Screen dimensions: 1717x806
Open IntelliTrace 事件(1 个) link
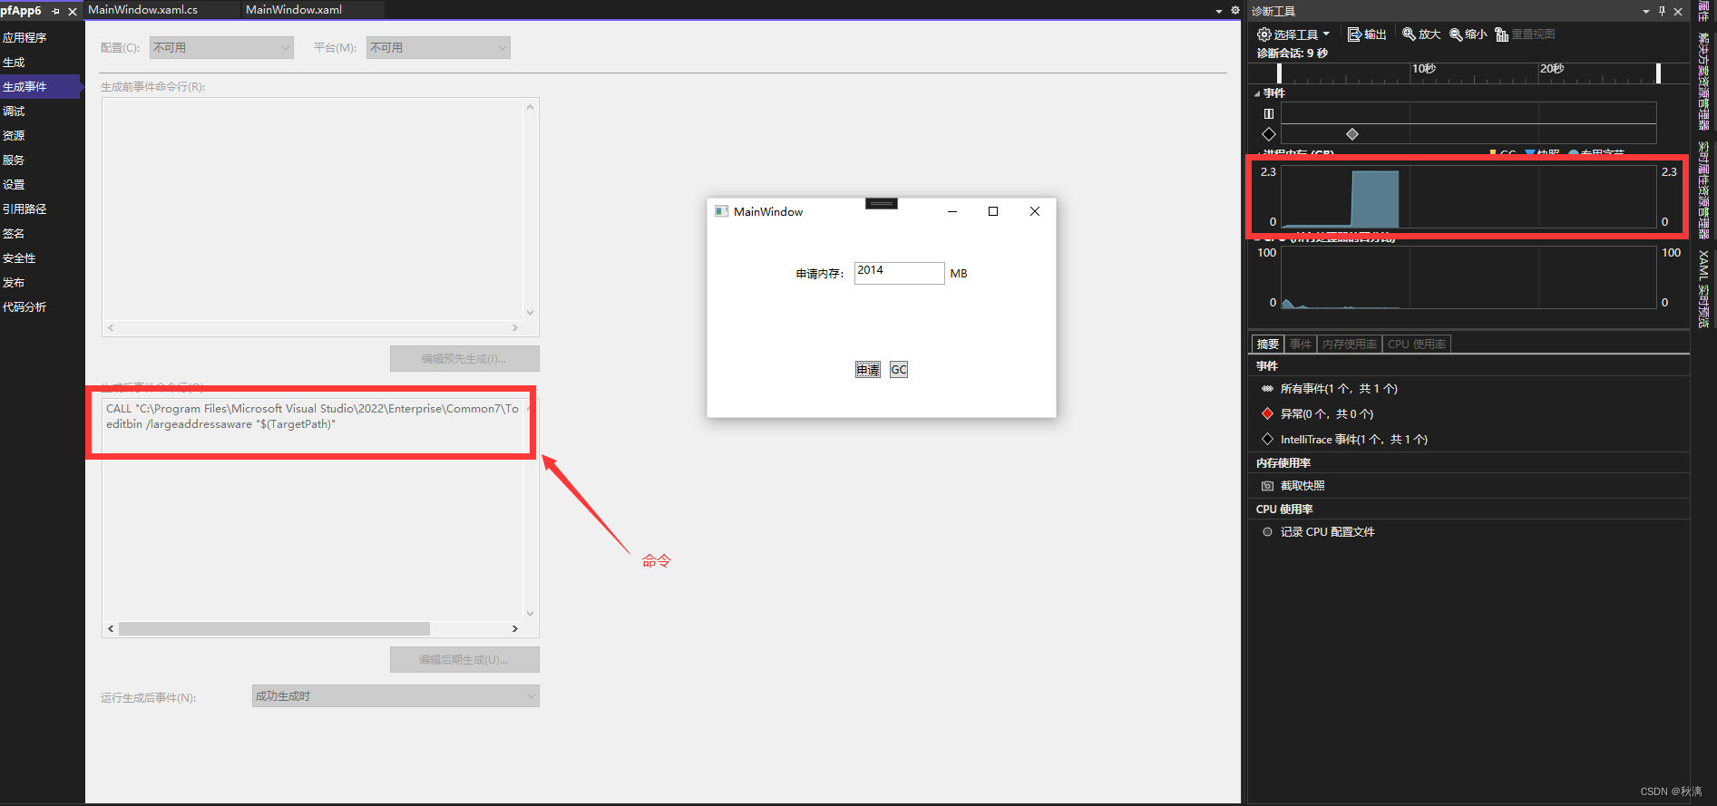pos(1353,440)
